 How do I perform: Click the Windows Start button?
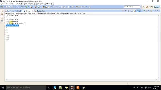pos(3,88)
